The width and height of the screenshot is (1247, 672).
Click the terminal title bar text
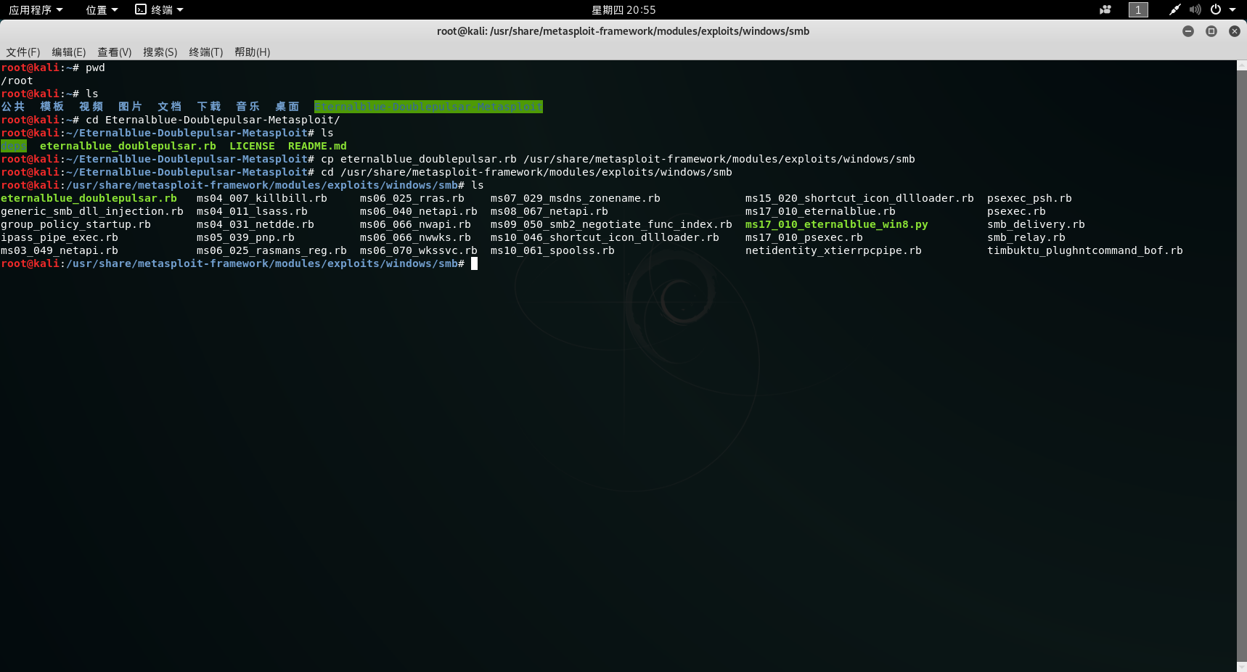(x=623, y=31)
